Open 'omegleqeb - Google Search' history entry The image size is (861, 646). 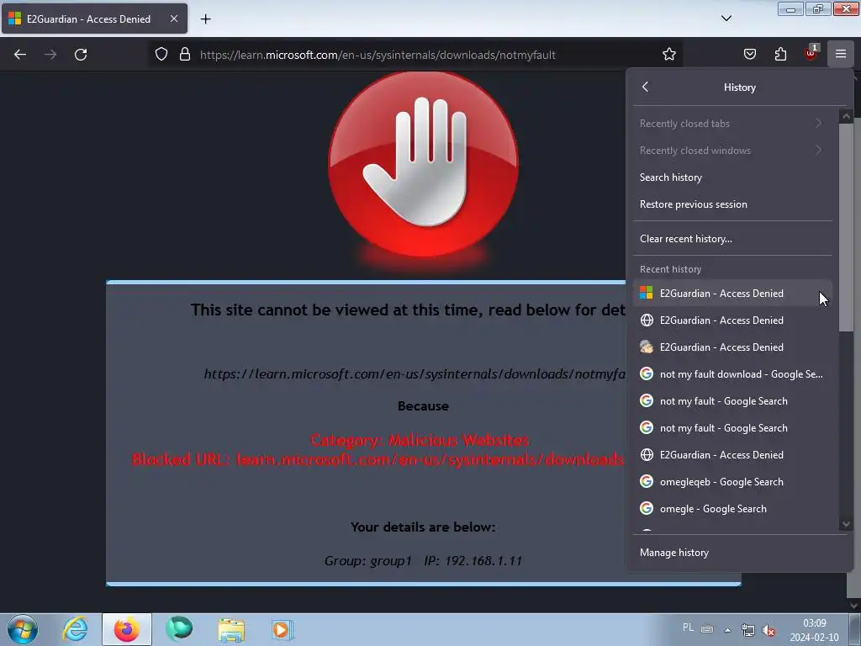732,482
